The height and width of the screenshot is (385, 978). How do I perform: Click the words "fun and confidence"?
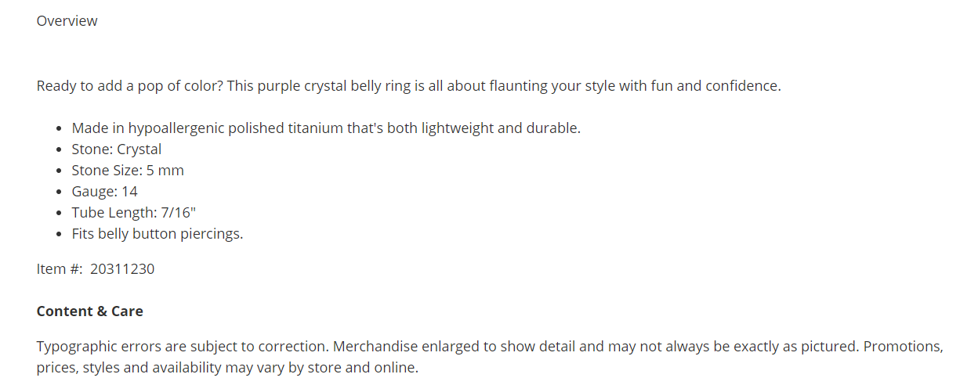(715, 86)
